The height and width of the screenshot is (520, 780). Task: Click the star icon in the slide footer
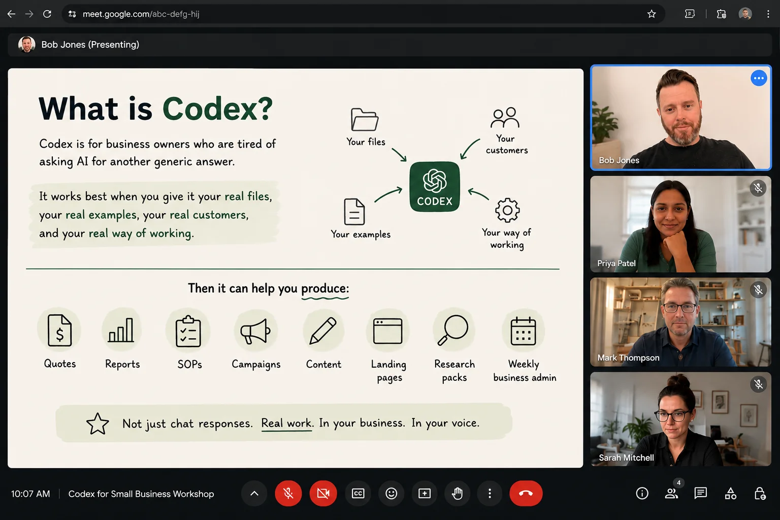[x=97, y=424]
